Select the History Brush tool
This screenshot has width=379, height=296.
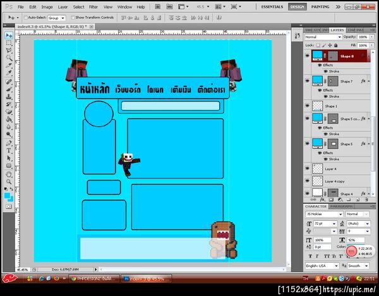click(x=9, y=104)
